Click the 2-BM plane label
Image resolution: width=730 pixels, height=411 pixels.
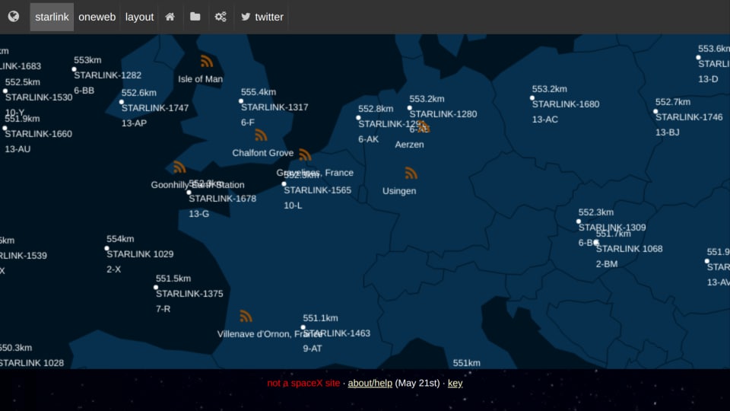click(x=607, y=264)
